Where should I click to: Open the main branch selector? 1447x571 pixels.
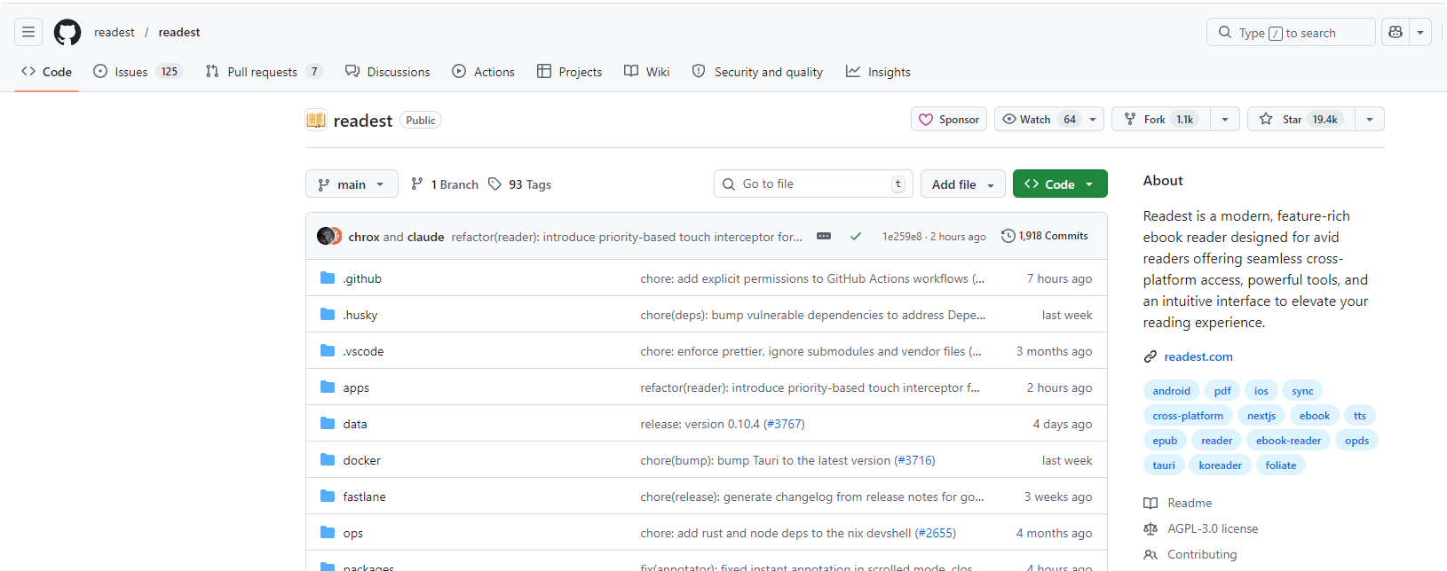pyautogui.click(x=352, y=184)
